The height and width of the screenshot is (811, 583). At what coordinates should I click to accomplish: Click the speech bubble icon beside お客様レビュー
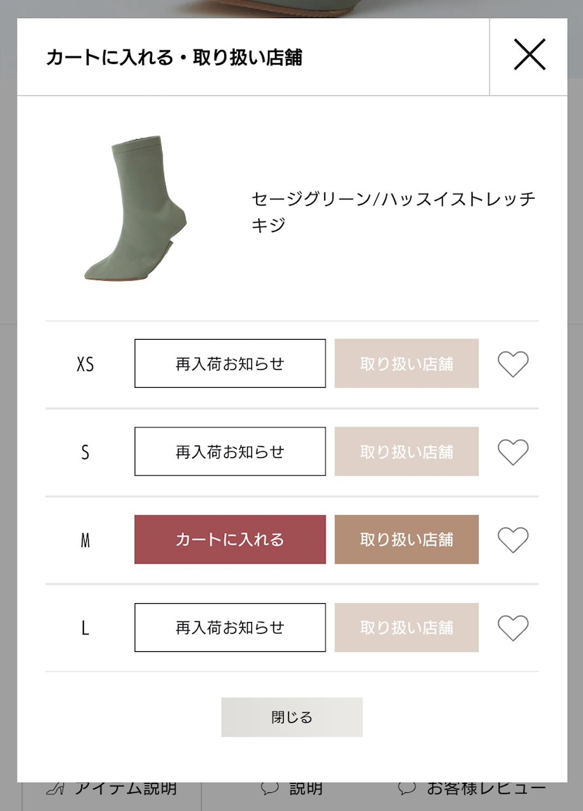[407, 789]
